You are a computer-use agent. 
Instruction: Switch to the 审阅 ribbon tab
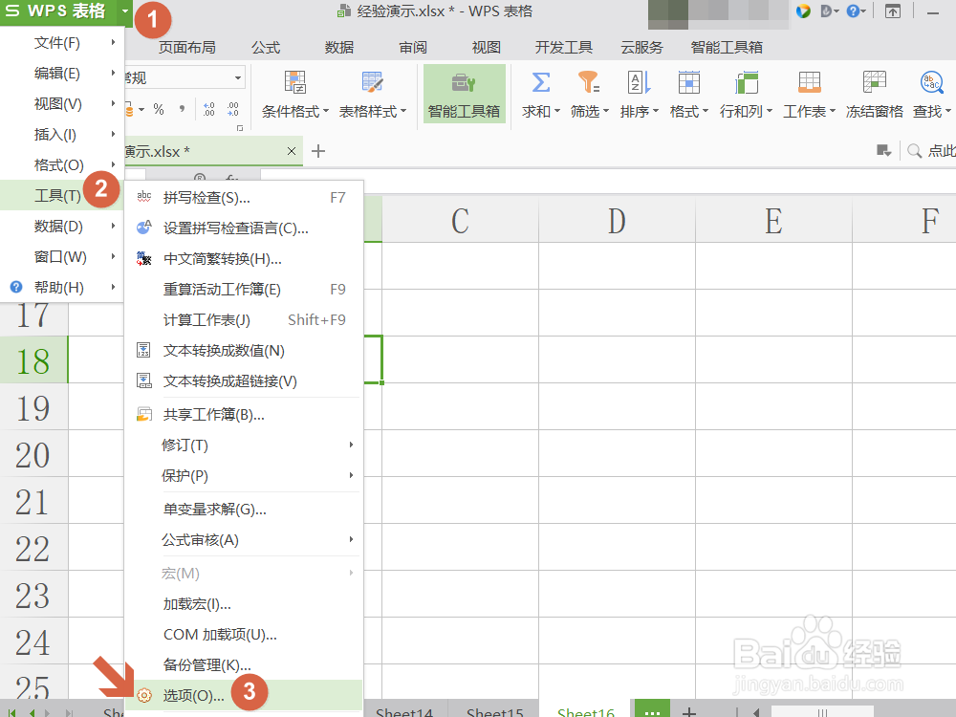(412, 46)
